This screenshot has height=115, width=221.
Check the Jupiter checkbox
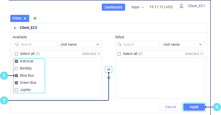pyautogui.click(x=16, y=90)
